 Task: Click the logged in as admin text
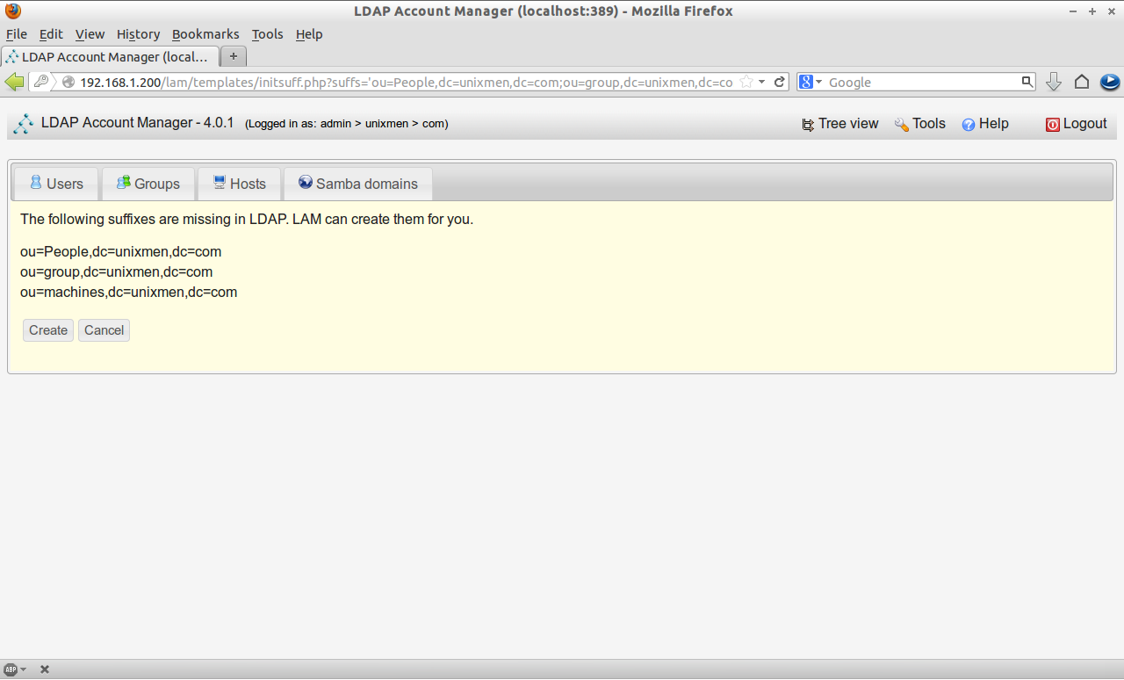pyautogui.click(x=346, y=124)
